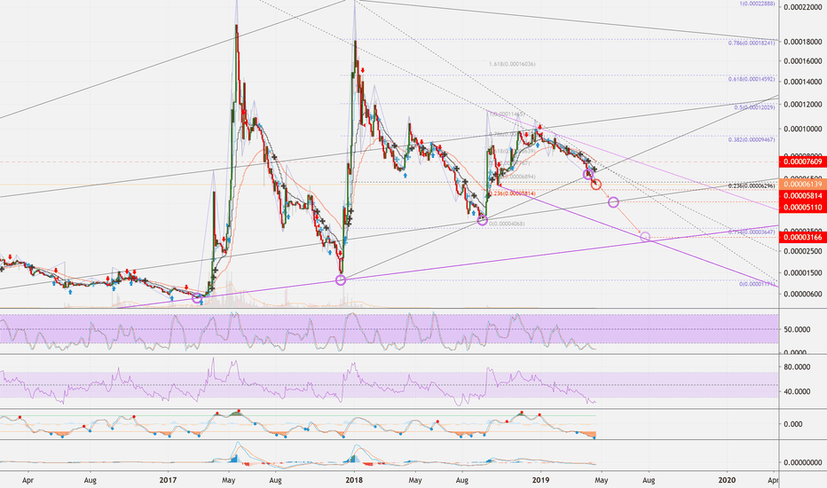Click the 0.00010000 price scale value
Image resolution: width=827 pixels, height=488 pixels.
point(803,130)
